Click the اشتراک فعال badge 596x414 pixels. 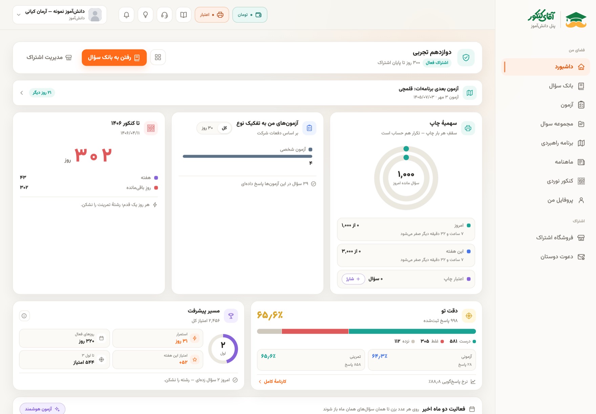(x=437, y=63)
